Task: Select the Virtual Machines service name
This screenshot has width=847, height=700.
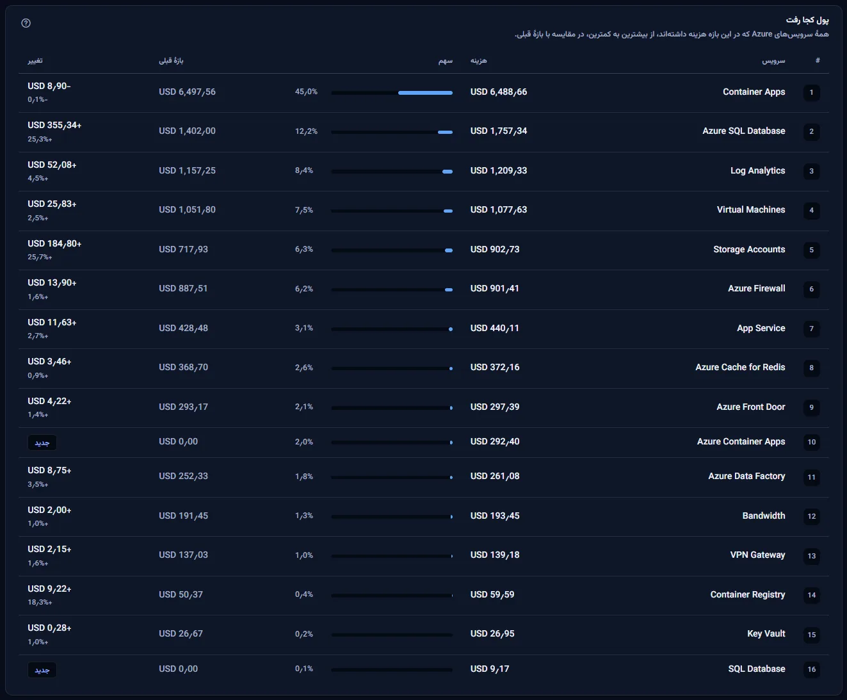Action: 751,209
